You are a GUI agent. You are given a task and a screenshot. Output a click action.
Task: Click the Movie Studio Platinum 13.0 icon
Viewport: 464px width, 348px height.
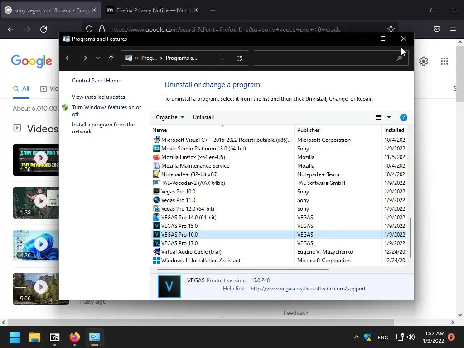pos(156,149)
